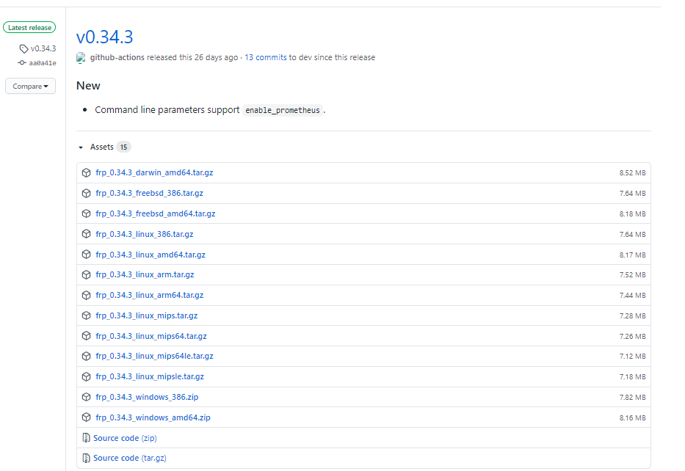Screen dimensions: 685x471
Task: Click the tag icon next to v0.34.3
Action: (23, 48)
